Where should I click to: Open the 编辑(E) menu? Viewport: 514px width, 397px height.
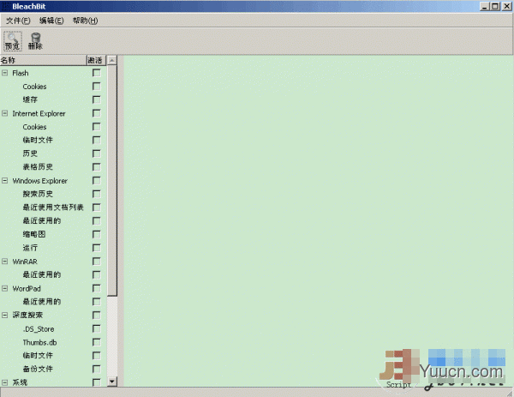point(51,21)
